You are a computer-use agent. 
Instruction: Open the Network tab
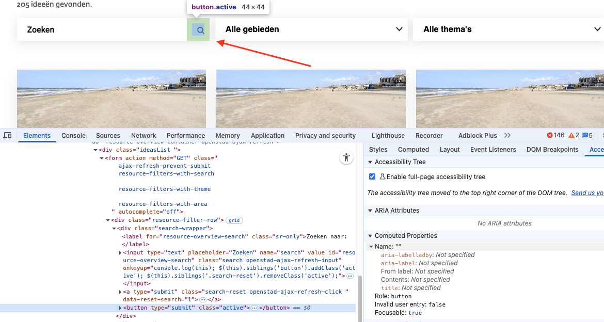[144, 135]
